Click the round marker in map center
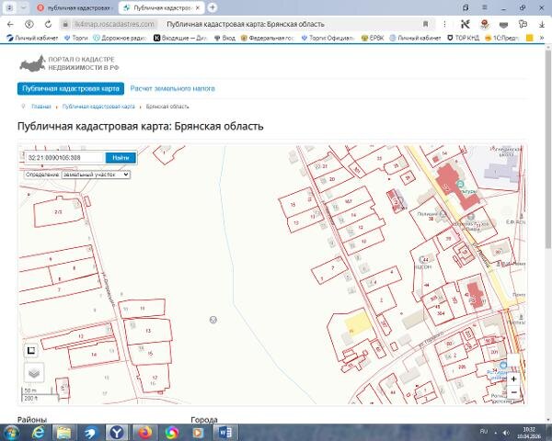The height and width of the screenshot is (441, 552). (x=213, y=320)
